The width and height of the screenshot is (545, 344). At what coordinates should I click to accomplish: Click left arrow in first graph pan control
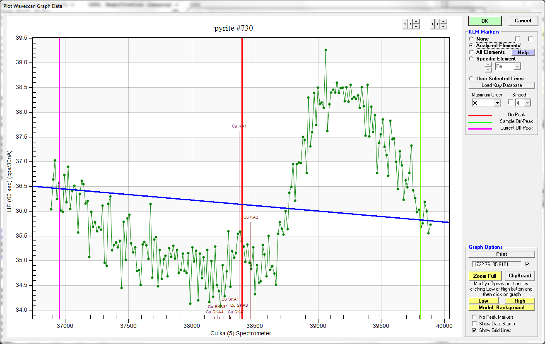pos(405,24)
